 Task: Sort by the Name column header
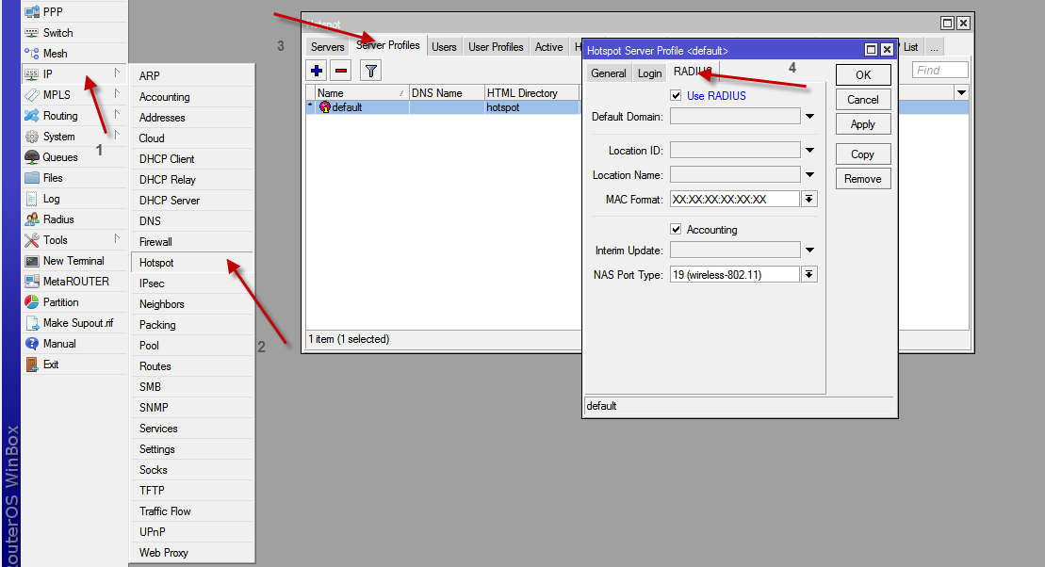point(362,92)
